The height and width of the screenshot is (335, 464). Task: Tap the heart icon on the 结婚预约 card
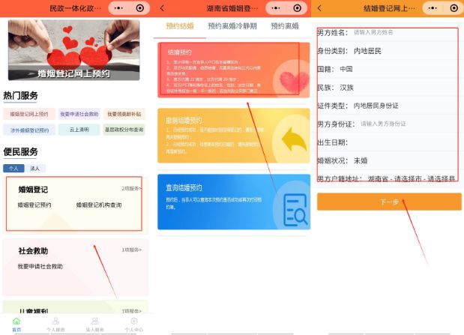[x=294, y=81]
